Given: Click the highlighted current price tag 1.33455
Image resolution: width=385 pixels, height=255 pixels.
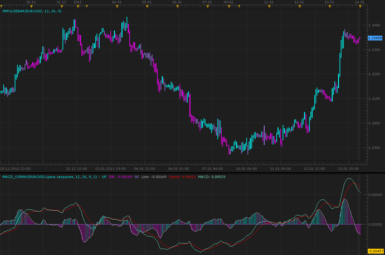Looking at the screenshot, I should (375, 38).
